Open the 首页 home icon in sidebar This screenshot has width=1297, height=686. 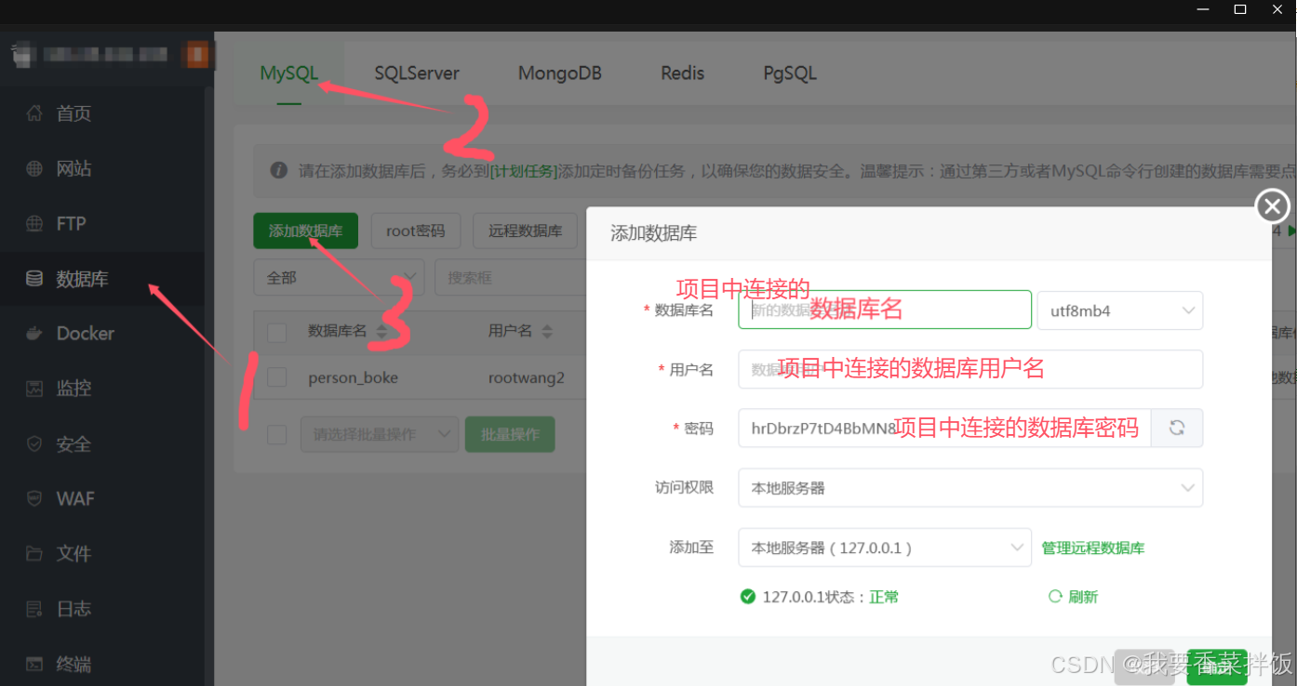click(x=34, y=113)
